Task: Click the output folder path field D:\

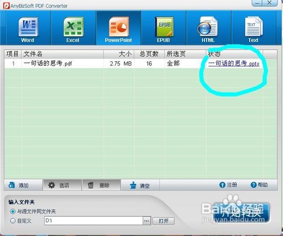Action: tap(93, 221)
